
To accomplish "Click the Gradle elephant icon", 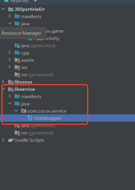I will click(x=11, y=140).
